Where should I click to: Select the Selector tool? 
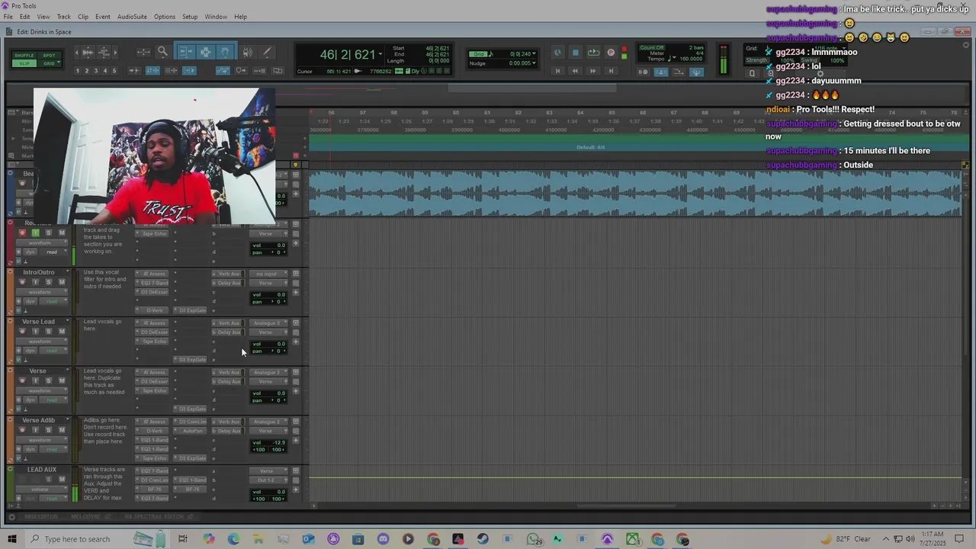tap(205, 52)
